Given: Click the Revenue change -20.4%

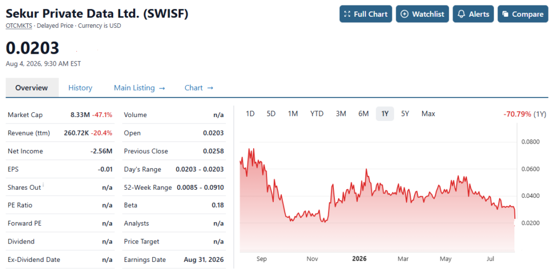Looking at the screenshot, I should coord(101,133).
